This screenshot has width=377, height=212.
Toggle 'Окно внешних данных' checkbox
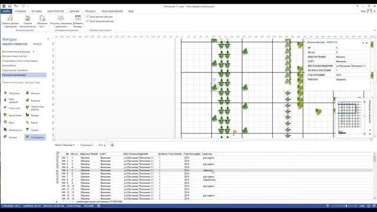(87, 21)
